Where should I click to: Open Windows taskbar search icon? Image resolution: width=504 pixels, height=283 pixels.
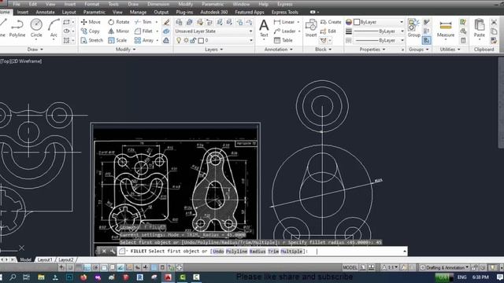13,277
